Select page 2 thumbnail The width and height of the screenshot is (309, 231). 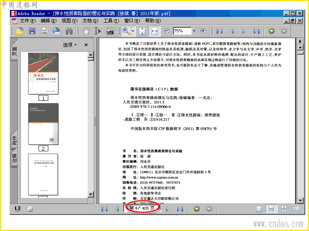[43, 124]
